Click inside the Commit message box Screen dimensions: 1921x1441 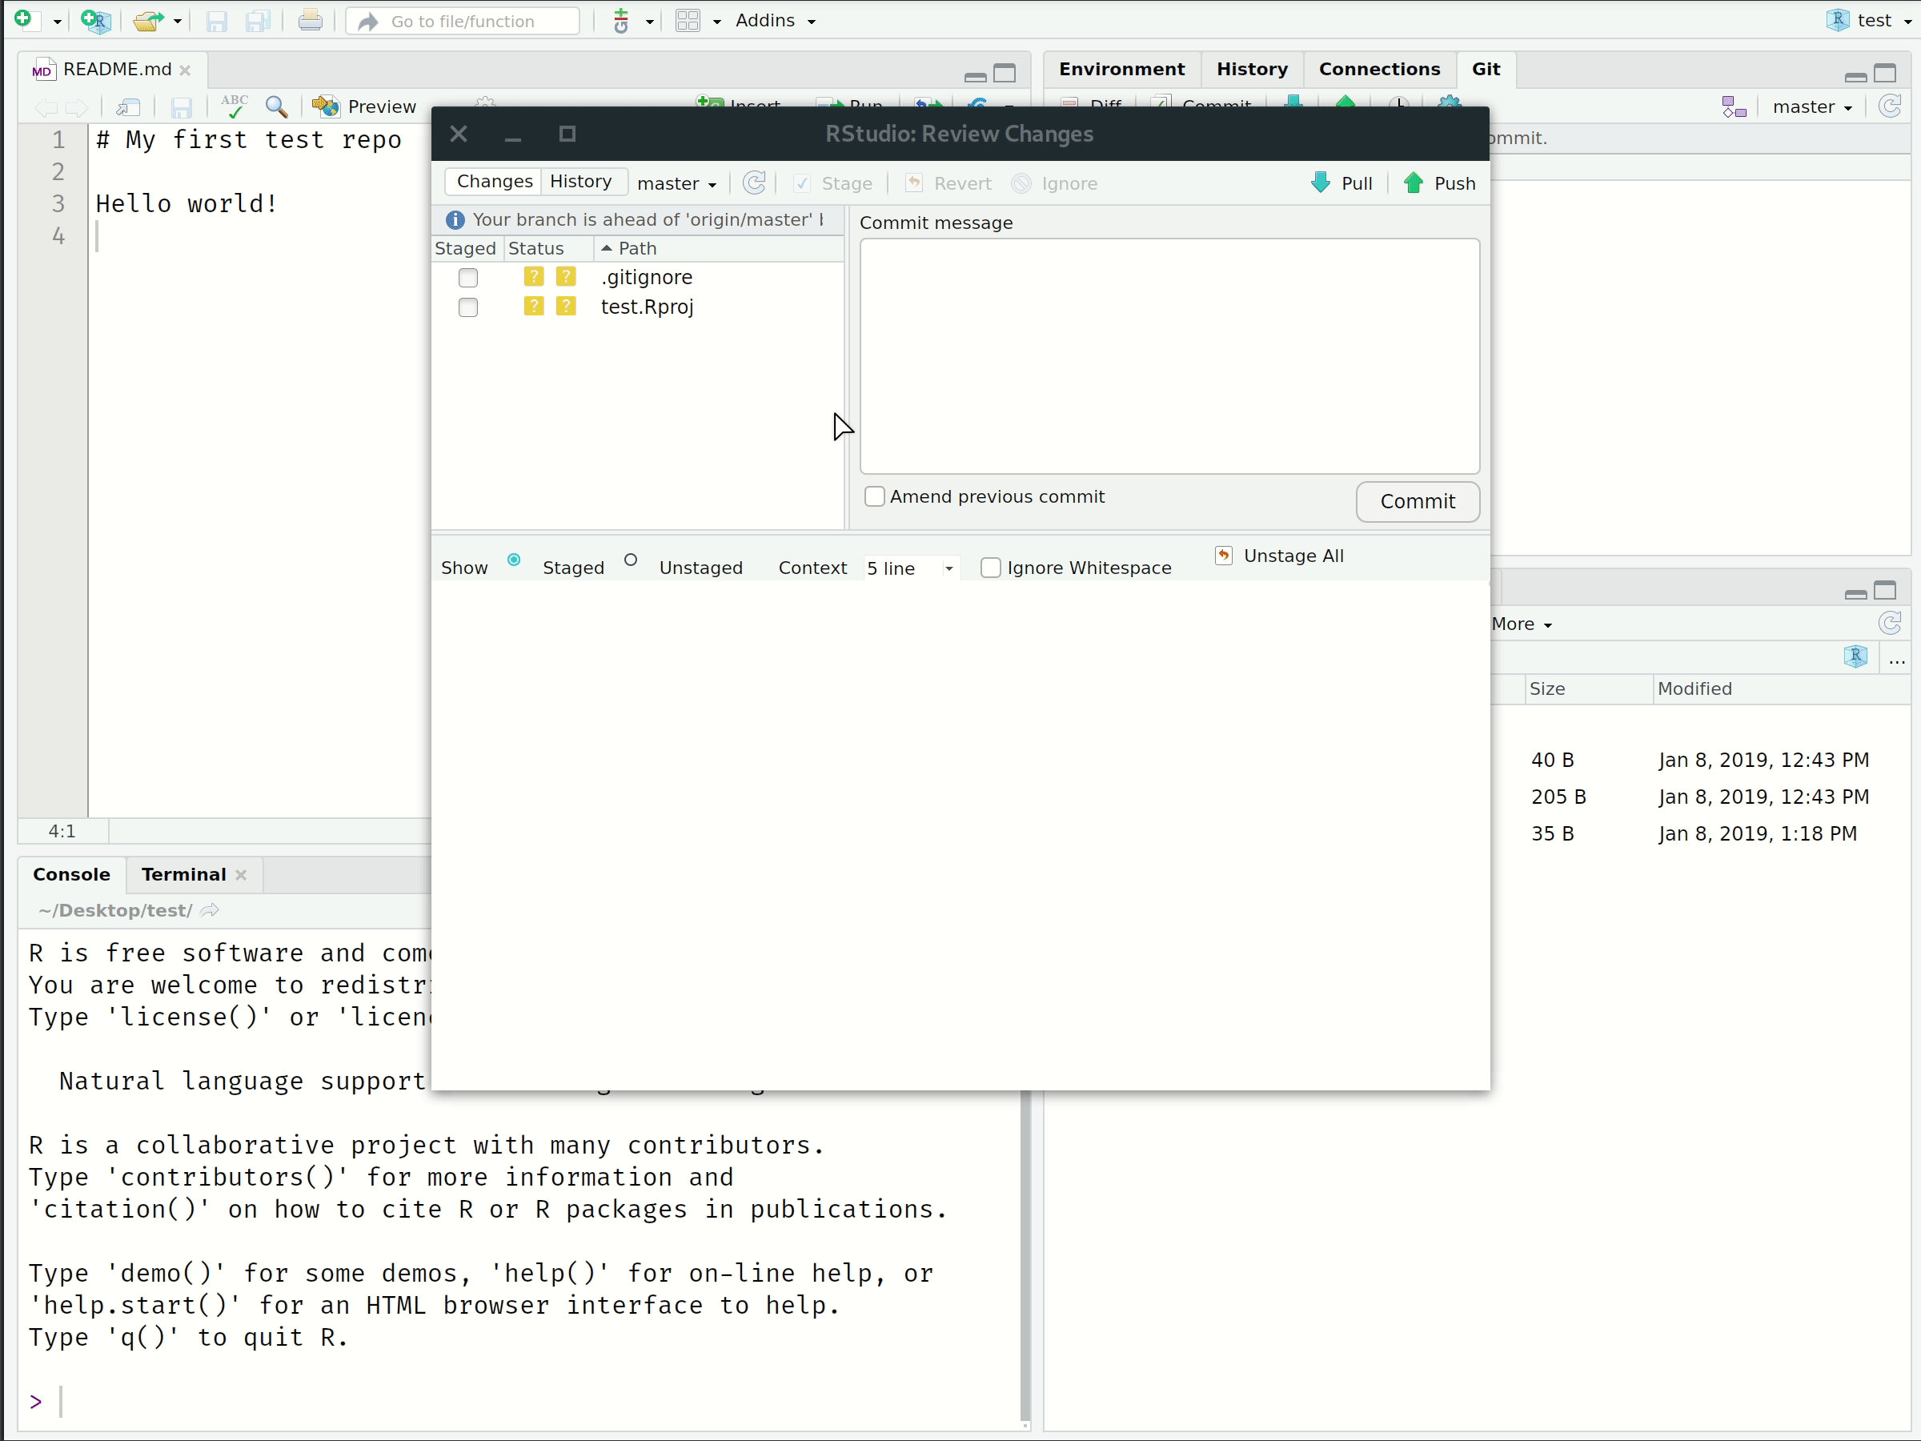(x=1169, y=356)
